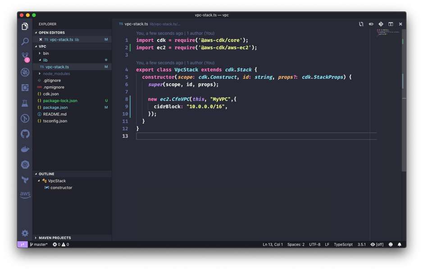Open package.json in the file tree

tap(55, 107)
